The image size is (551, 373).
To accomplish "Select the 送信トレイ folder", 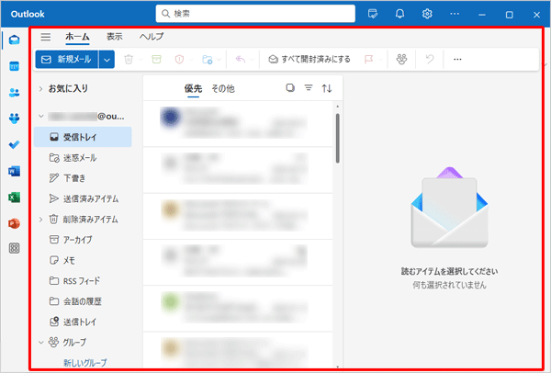I will (x=83, y=322).
